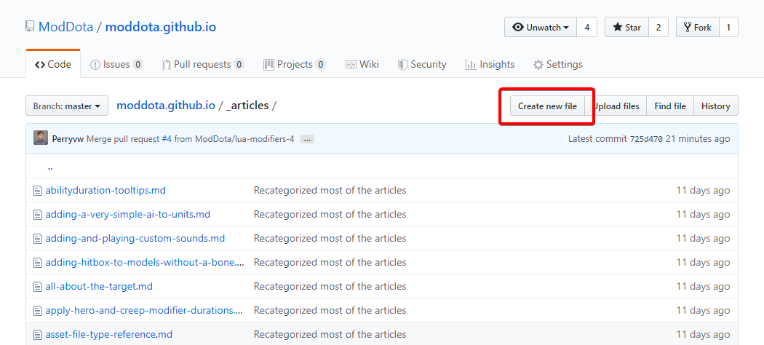Open the Unwatch dropdown
The height and width of the screenshot is (345, 764).
541,27
